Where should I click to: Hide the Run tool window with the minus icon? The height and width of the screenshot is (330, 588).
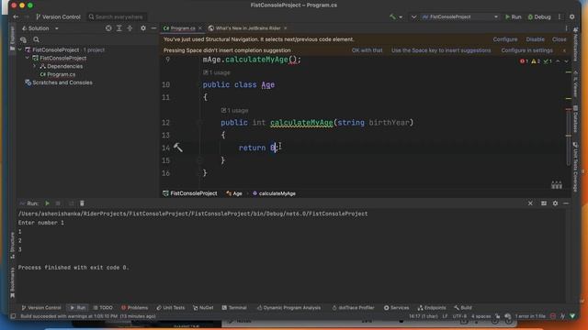[x=566, y=203]
